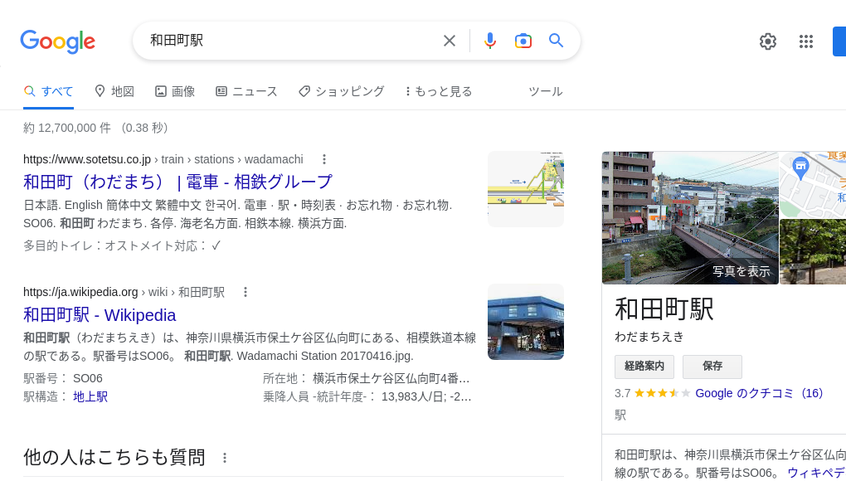Open the Google apps grid
This screenshot has width=846, height=481.
coord(806,41)
